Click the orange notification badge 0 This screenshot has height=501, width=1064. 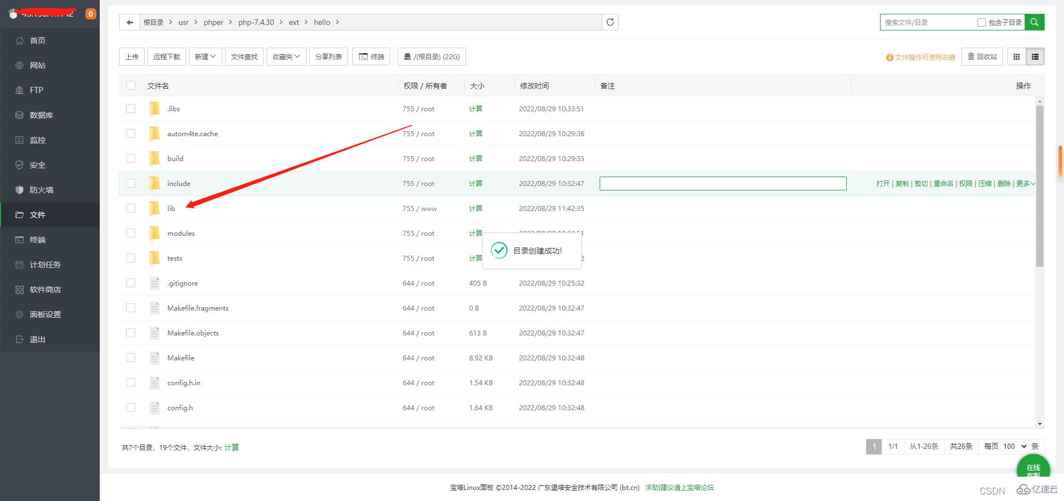click(90, 14)
